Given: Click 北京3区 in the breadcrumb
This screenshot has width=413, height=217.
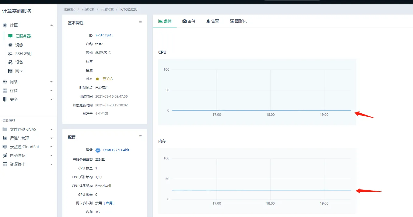Looking at the screenshot, I should 69,9.
